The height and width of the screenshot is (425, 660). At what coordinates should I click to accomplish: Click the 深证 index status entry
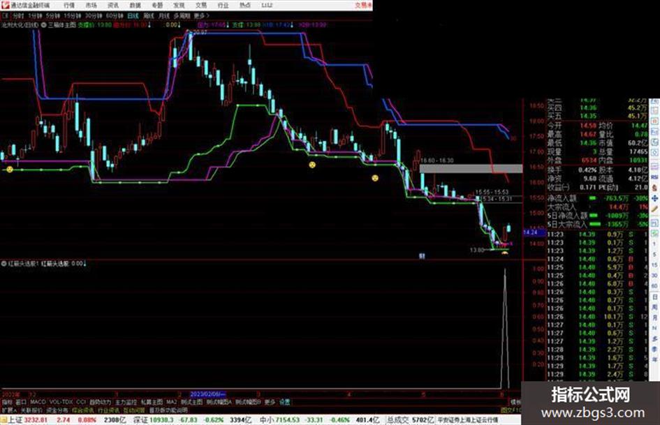(191, 420)
